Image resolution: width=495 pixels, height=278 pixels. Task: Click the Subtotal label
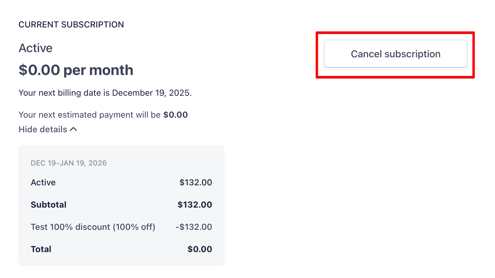(x=49, y=205)
